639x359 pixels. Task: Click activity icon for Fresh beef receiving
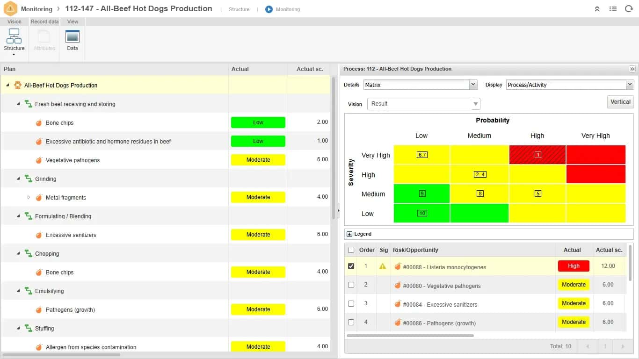click(x=29, y=104)
